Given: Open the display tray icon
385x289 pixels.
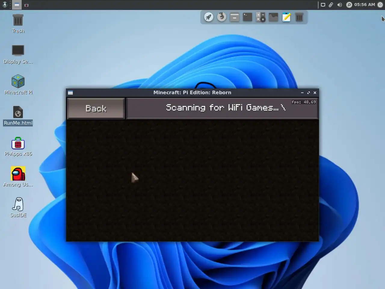Looking at the screenshot, I should tap(323, 5).
